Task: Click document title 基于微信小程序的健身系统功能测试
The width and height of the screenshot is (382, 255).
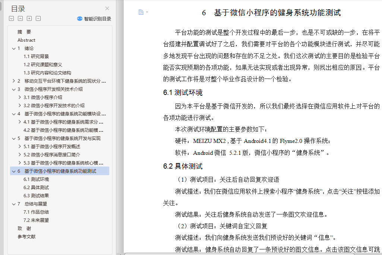Action: coord(277,13)
